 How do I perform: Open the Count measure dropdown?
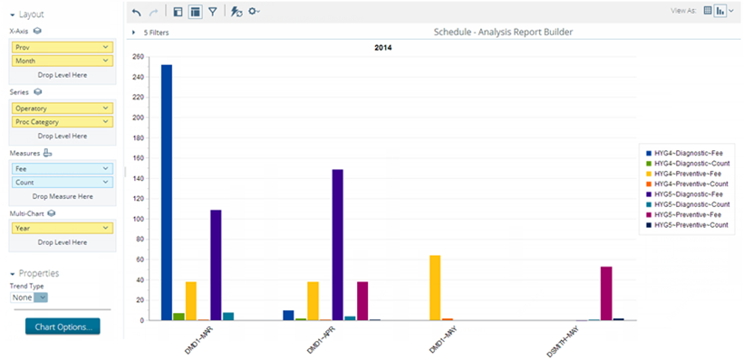tap(105, 182)
